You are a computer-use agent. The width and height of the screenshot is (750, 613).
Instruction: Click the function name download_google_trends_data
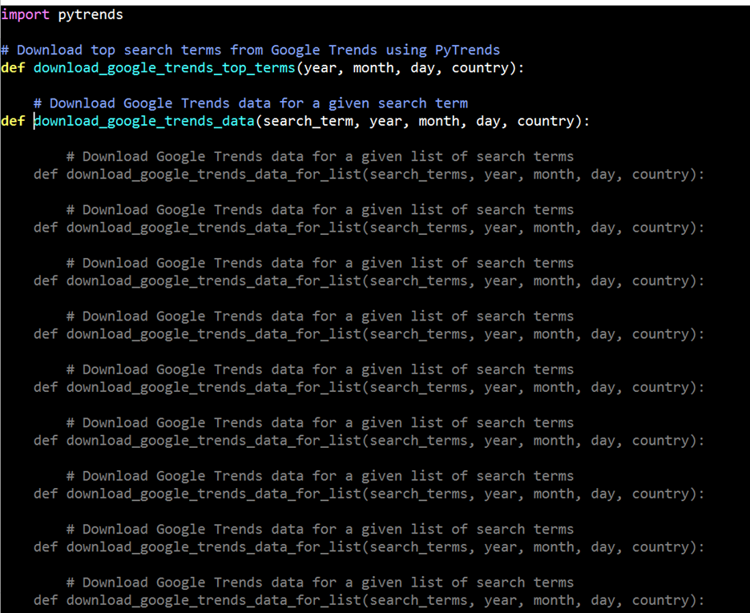point(144,122)
